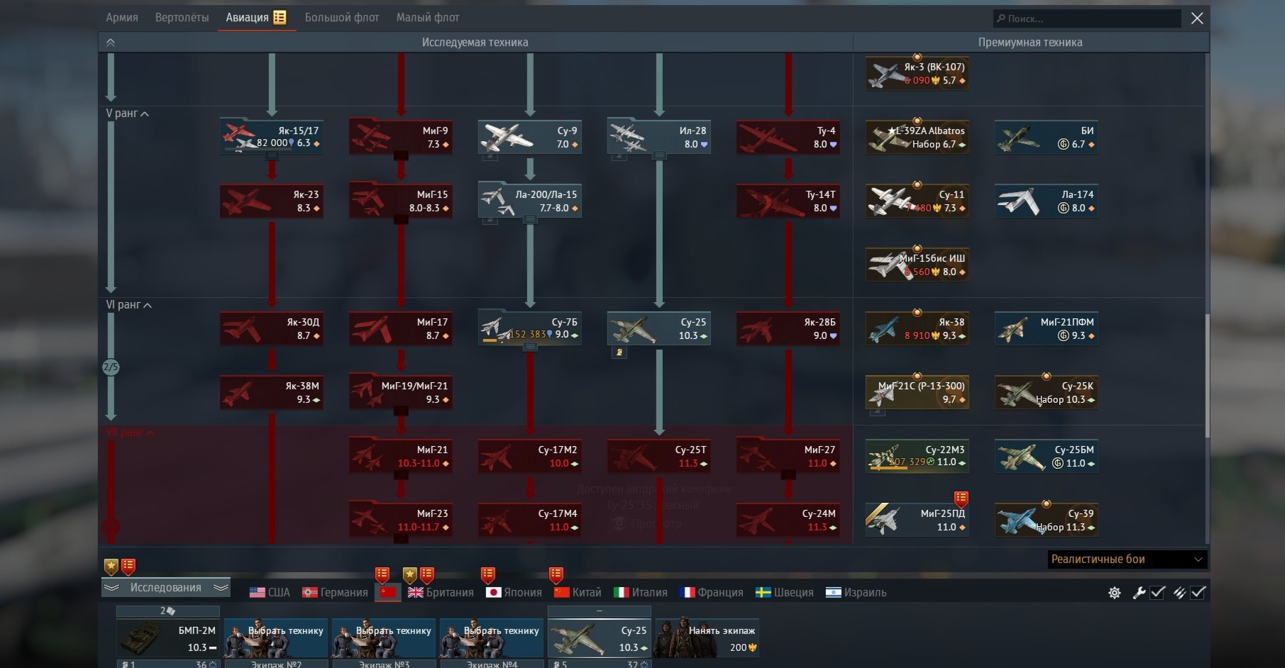The height and width of the screenshot is (668, 1285).
Task: Select premium Су-22М3 card
Action: tap(917, 456)
